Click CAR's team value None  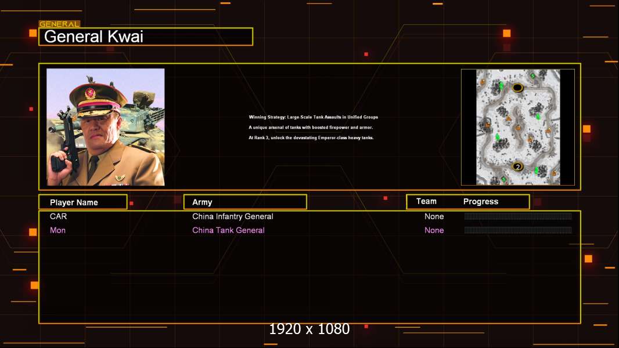click(434, 216)
